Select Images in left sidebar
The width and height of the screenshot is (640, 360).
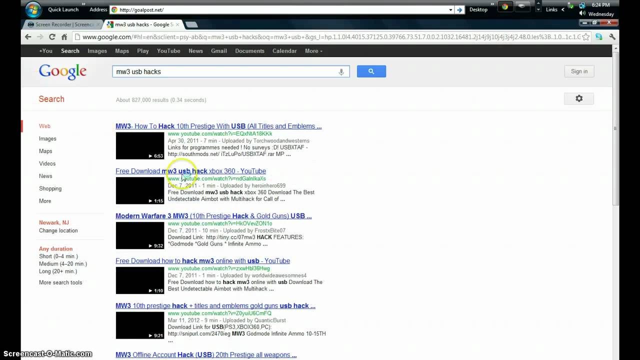[47, 138]
